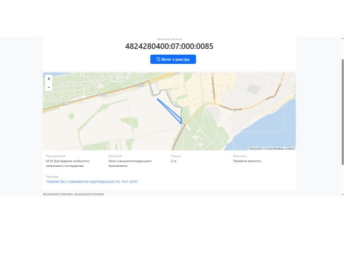The height and width of the screenshot is (260, 347).
Task: Click the Очаківська вулиця street label on map
Action: 231,108
